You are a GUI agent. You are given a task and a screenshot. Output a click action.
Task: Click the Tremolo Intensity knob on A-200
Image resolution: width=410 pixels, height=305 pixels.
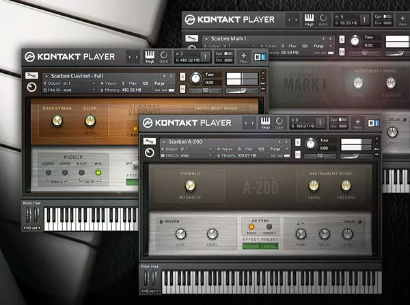coord(190,185)
